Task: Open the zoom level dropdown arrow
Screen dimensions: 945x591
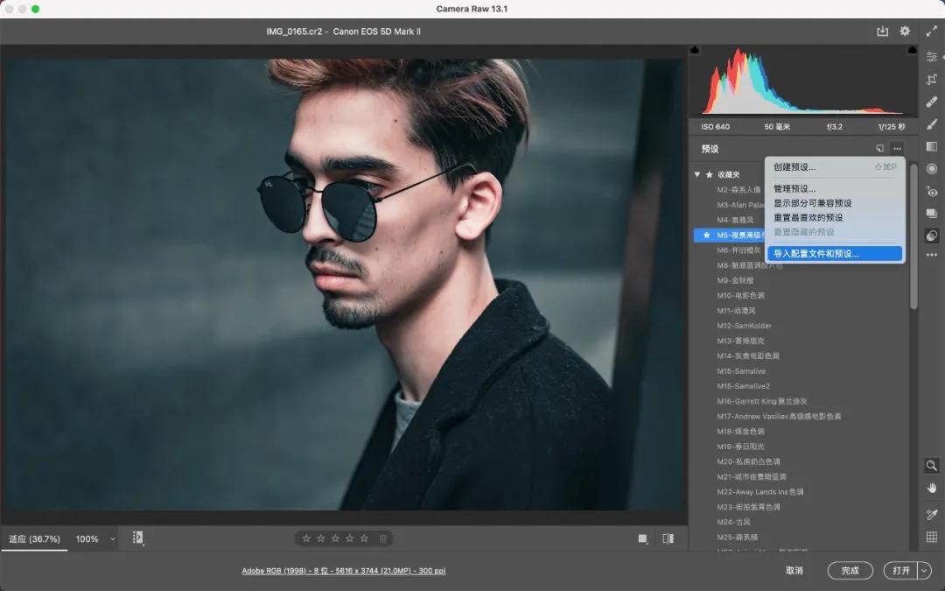Action: (x=113, y=539)
